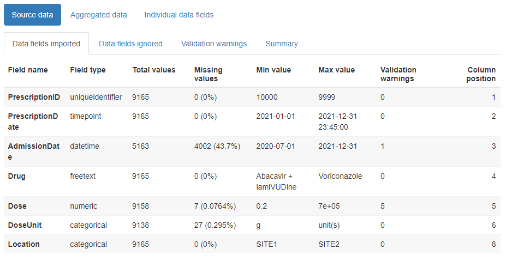Select the PrescriptionID row field name
Image resolution: width=506 pixels, height=261 pixels.
point(34,97)
